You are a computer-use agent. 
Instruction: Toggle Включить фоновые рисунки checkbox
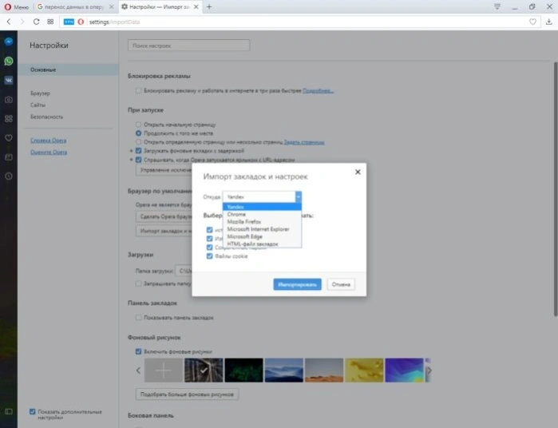(138, 351)
